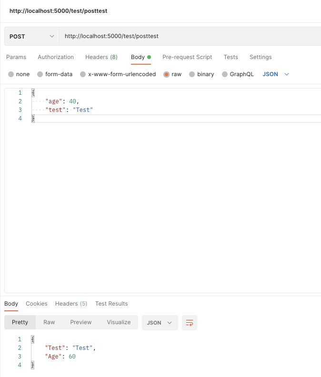The image size is (321, 377).
Task: Toggle the response word wrap icon
Action: [190, 323]
